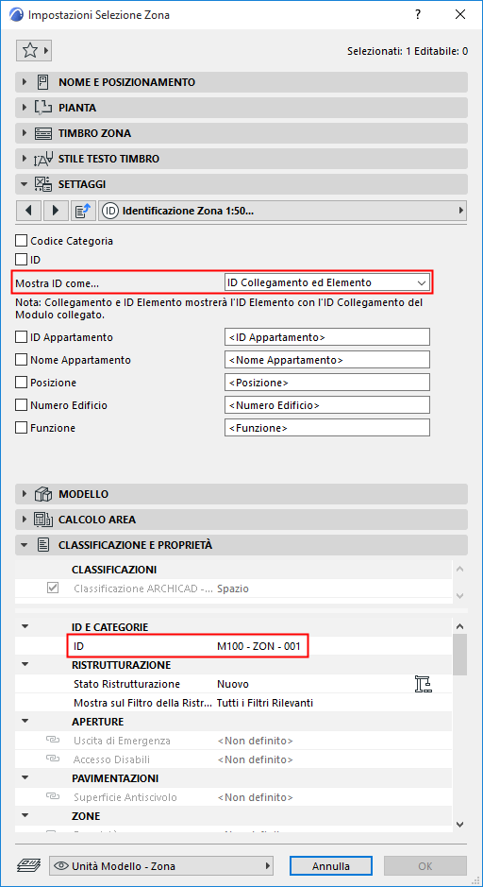Click the Pianta panel icon
Viewport: 483px width, 887px height.
click(43, 108)
